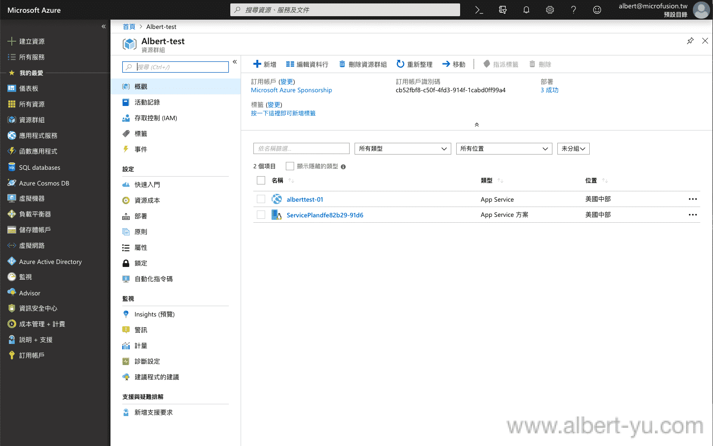
Task: Toggle select-all checkbox in table header
Action: point(261,181)
